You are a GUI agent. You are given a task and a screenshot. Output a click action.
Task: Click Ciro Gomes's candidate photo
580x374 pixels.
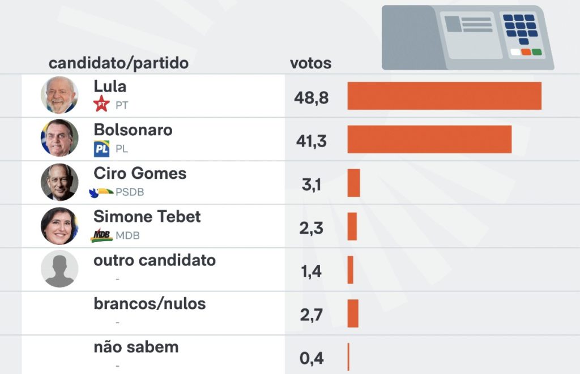59,182
